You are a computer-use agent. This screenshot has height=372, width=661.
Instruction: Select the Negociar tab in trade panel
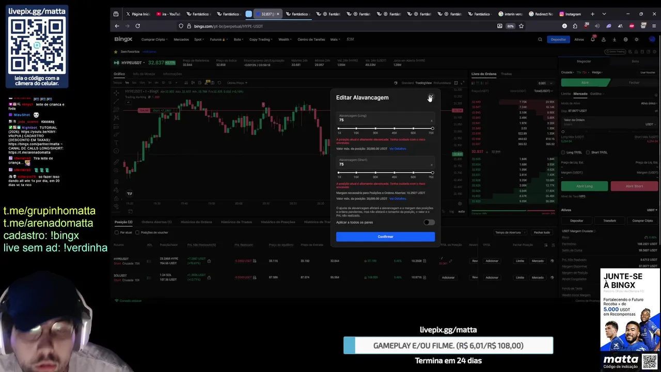pos(584,61)
